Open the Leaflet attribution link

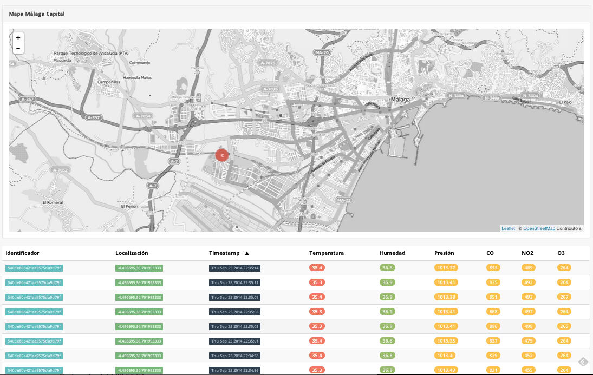[x=508, y=228]
